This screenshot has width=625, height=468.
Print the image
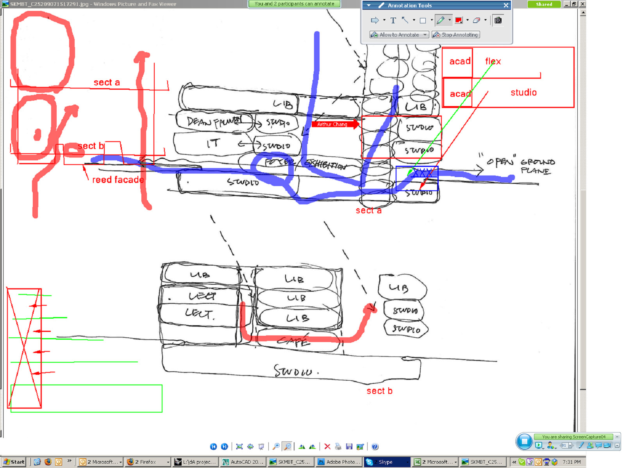[x=338, y=447]
